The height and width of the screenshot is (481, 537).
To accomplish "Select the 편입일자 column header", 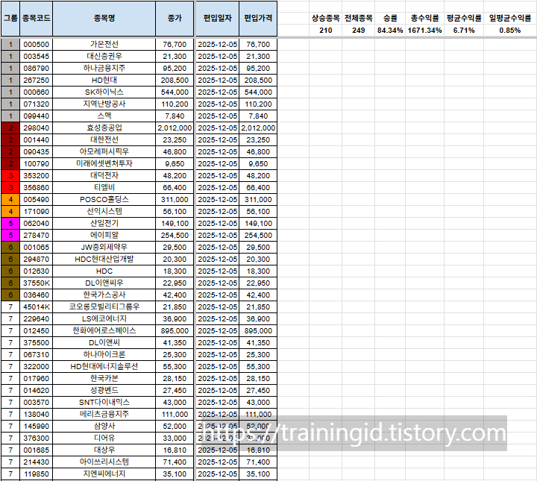I will [218, 19].
